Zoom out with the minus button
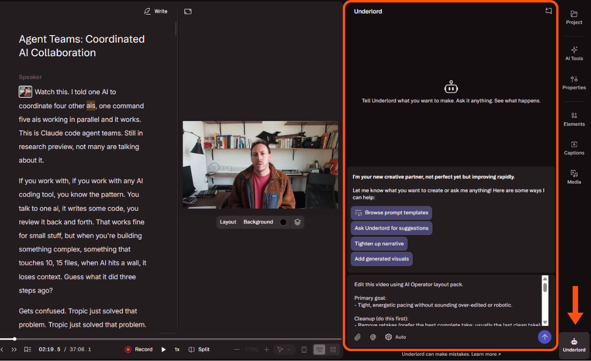Image resolution: width=591 pixels, height=361 pixels. click(237, 349)
